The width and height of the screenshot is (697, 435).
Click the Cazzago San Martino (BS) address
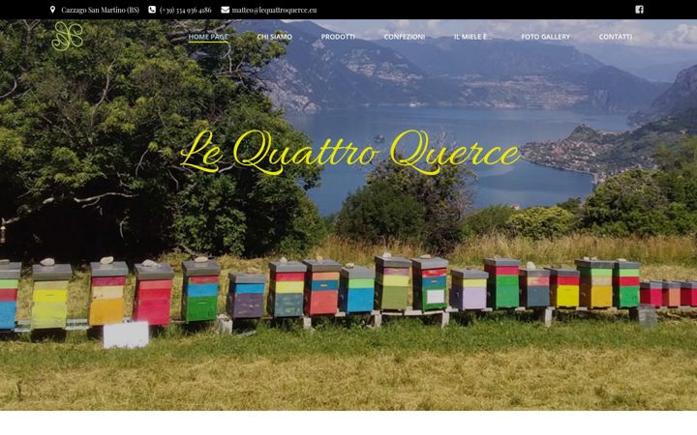pyautogui.click(x=100, y=10)
